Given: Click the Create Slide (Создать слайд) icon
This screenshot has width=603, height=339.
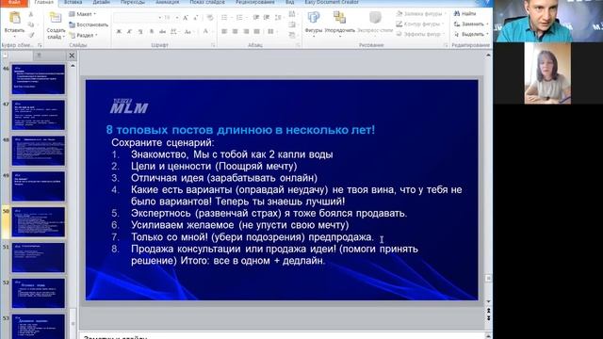Looking at the screenshot, I should tap(56, 18).
